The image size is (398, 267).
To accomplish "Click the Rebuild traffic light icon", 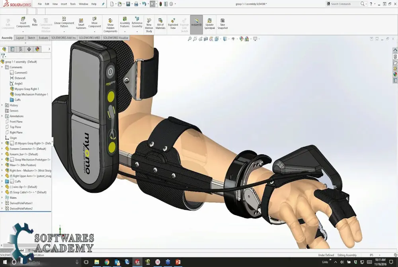I will click(x=160, y=4).
